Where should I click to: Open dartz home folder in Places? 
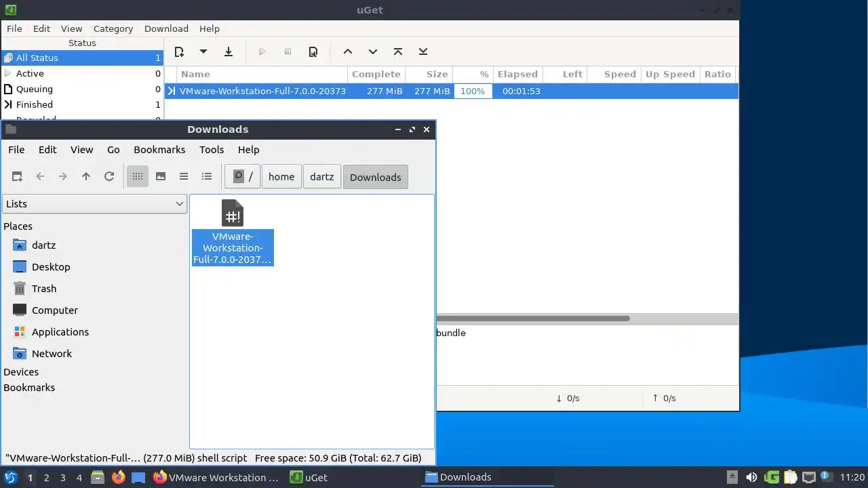(43, 245)
